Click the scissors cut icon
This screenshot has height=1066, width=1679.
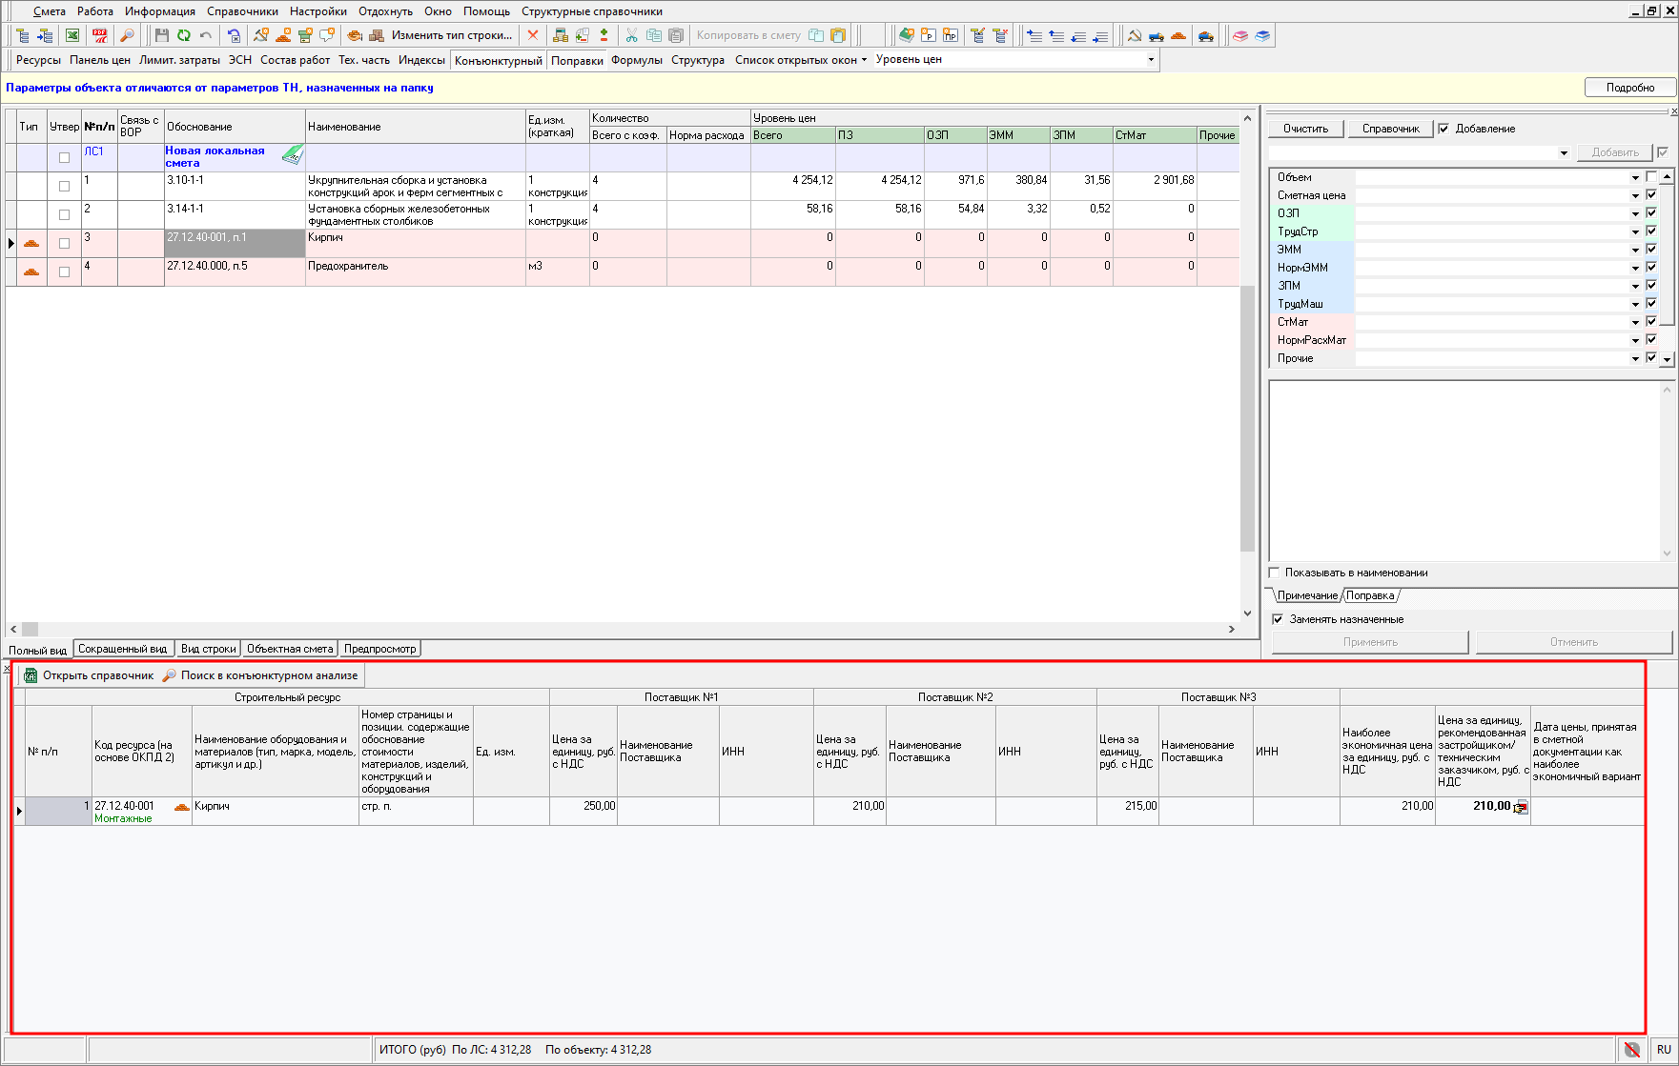coord(631,35)
